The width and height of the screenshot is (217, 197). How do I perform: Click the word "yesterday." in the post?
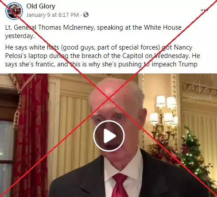20,36
